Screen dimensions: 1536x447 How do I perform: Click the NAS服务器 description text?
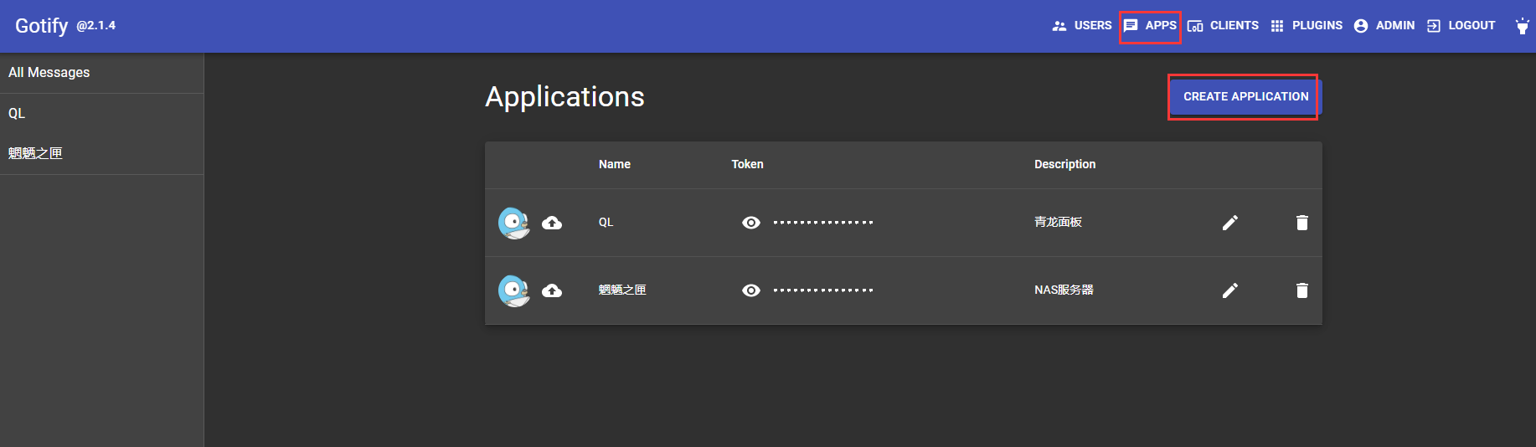click(1064, 290)
